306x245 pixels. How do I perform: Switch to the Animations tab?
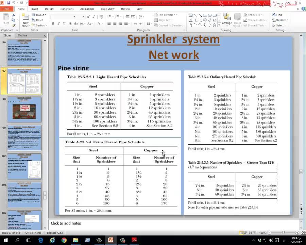87,9
